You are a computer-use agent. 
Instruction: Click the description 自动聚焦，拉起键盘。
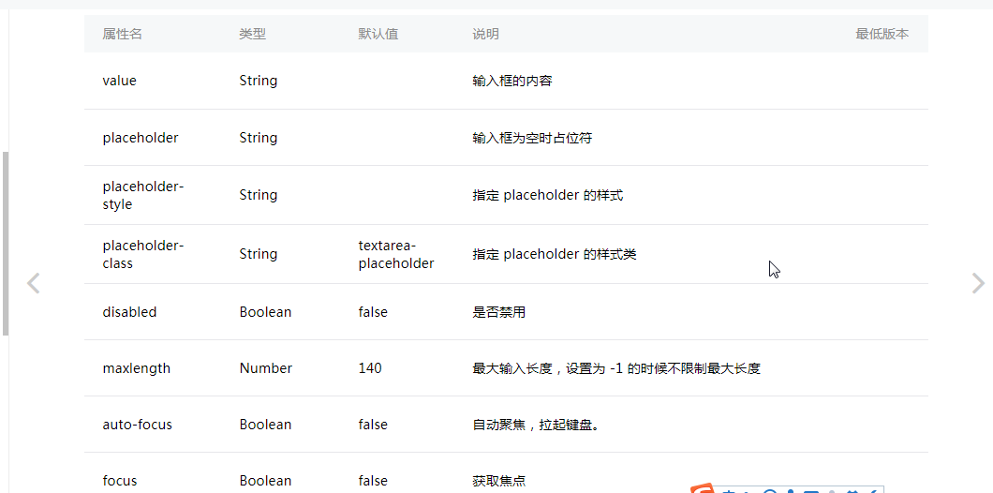[536, 425]
